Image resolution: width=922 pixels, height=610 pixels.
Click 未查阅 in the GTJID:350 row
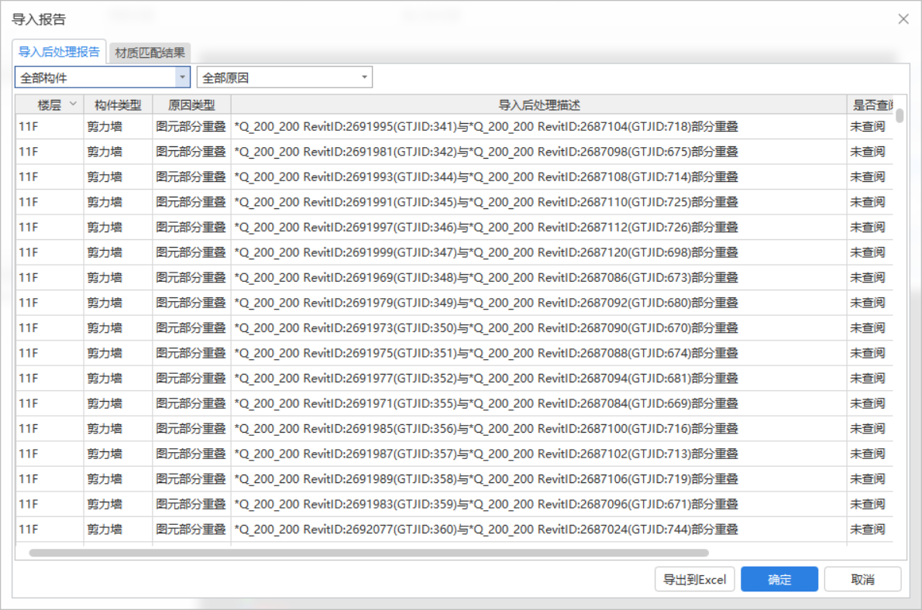tap(867, 328)
